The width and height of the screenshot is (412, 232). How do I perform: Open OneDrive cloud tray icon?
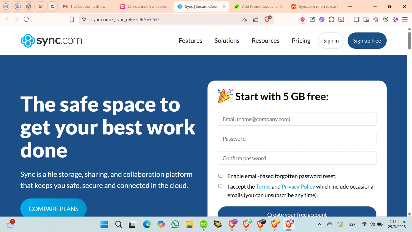coord(330,224)
